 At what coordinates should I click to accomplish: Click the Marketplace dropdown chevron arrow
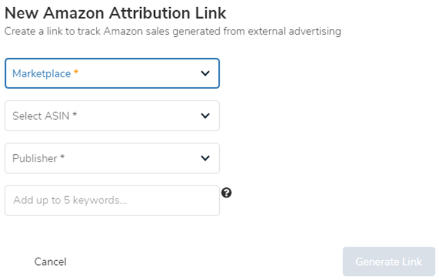205,73
